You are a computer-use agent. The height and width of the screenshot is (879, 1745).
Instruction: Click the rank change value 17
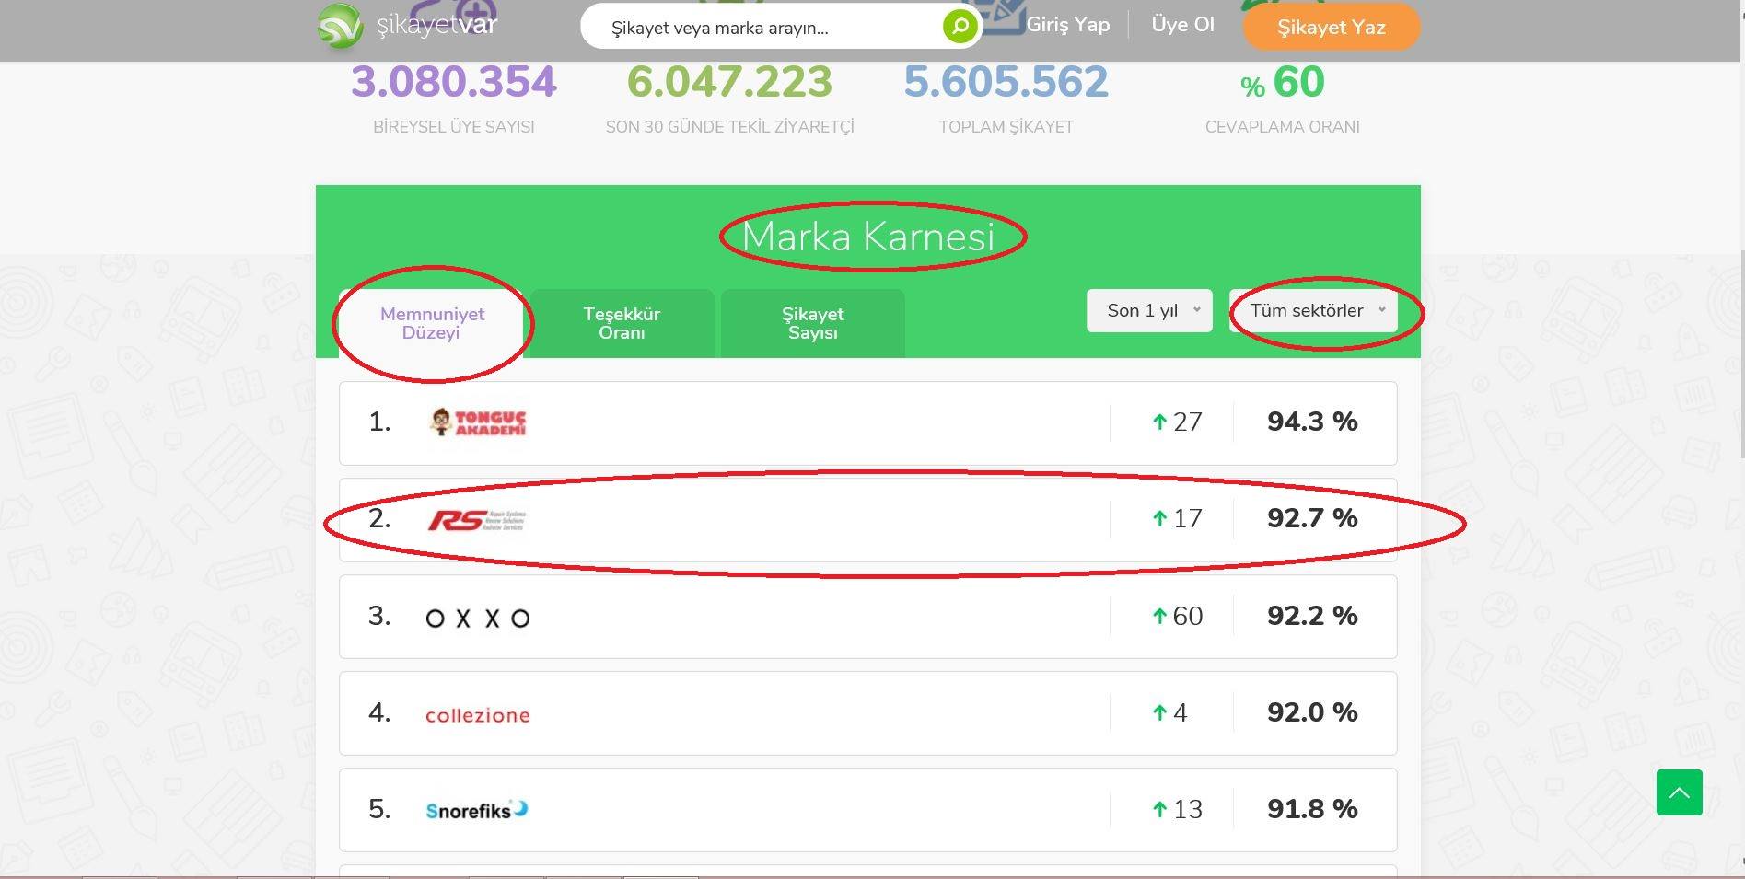[1187, 519]
